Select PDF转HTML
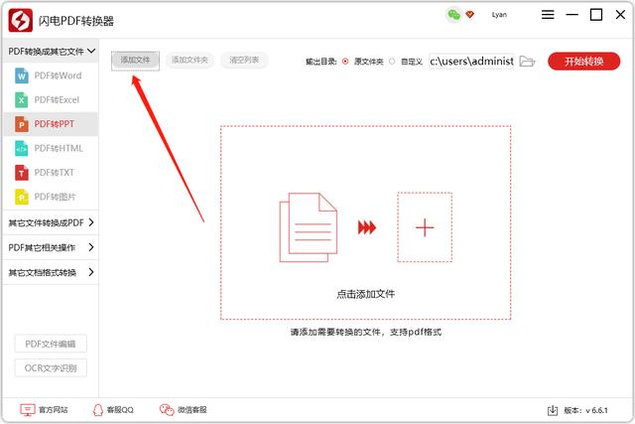635x424 pixels. (51, 148)
